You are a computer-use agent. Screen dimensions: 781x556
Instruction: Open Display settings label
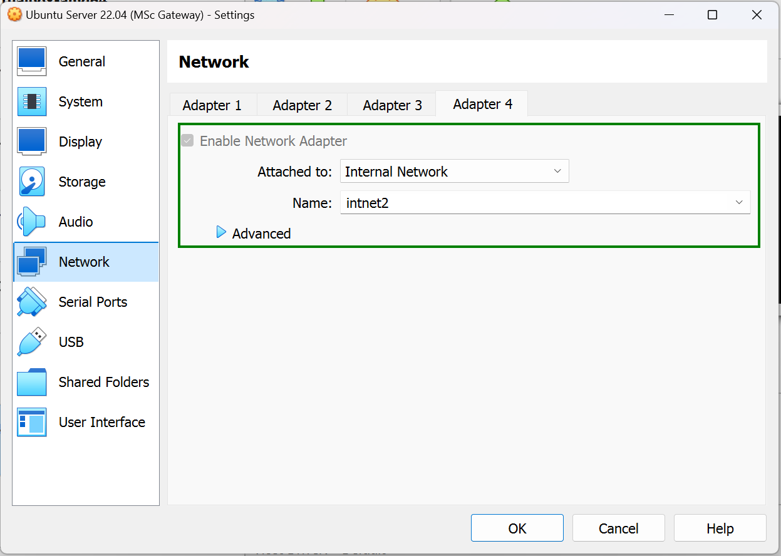[80, 142]
